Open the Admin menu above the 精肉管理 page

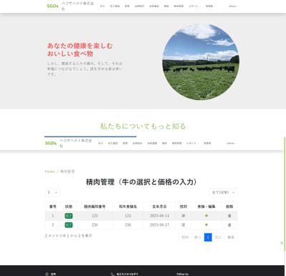click(x=232, y=143)
